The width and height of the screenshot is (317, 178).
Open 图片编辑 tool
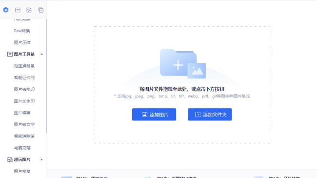click(x=22, y=113)
